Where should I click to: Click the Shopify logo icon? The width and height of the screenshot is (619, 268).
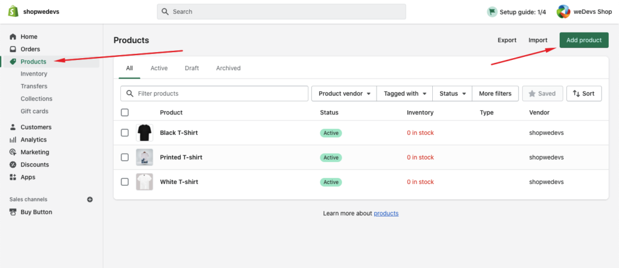click(x=12, y=11)
